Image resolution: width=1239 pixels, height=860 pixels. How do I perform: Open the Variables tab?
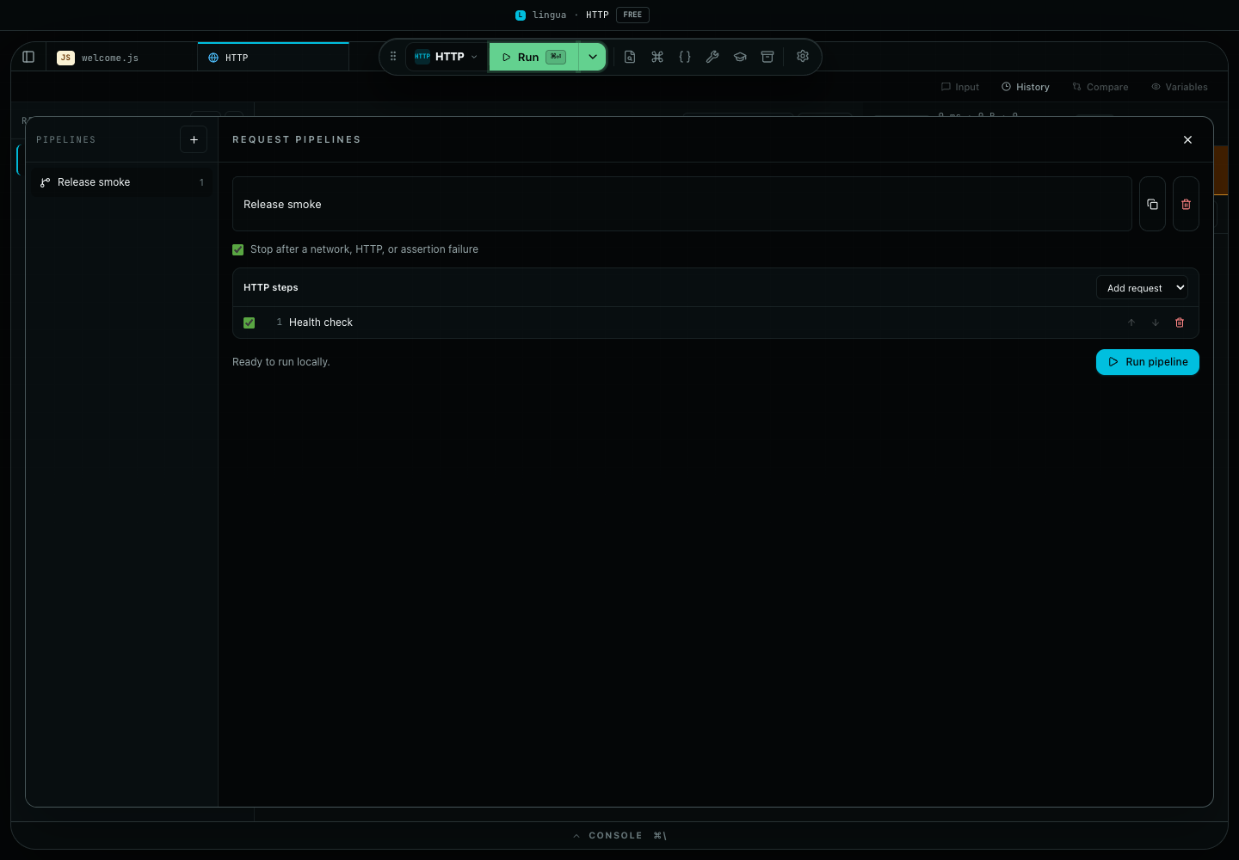(x=1180, y=87)
